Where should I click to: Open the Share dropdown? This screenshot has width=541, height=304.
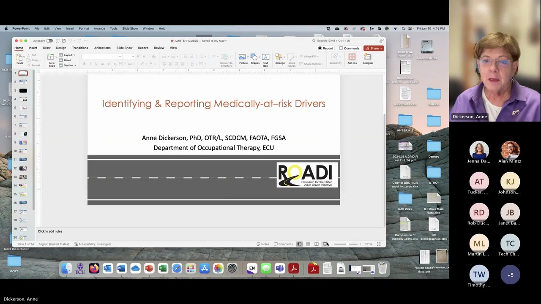coord(374,48)
